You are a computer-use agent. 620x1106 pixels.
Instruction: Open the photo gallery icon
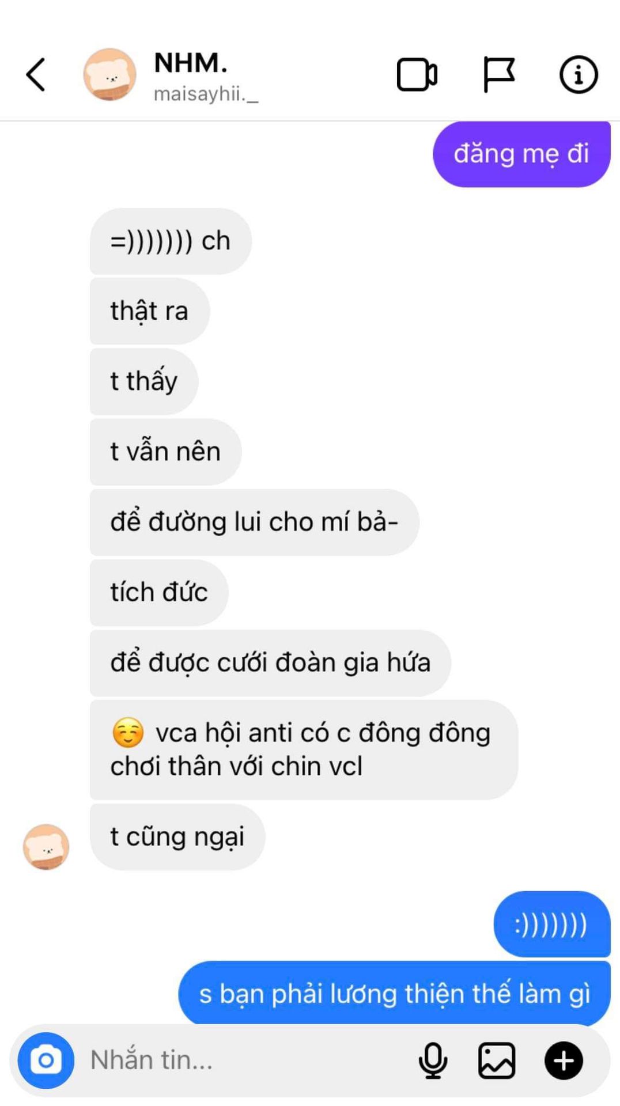(x=497, y=1060)
